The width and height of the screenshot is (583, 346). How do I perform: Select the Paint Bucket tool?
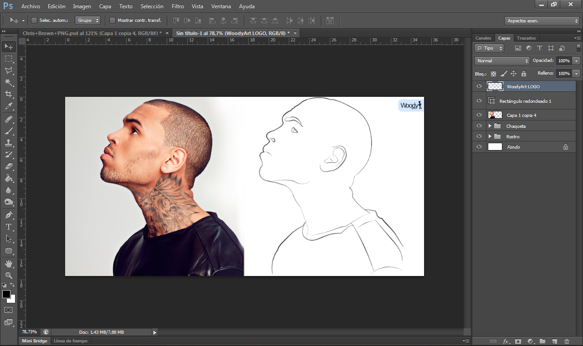[9, 178]
